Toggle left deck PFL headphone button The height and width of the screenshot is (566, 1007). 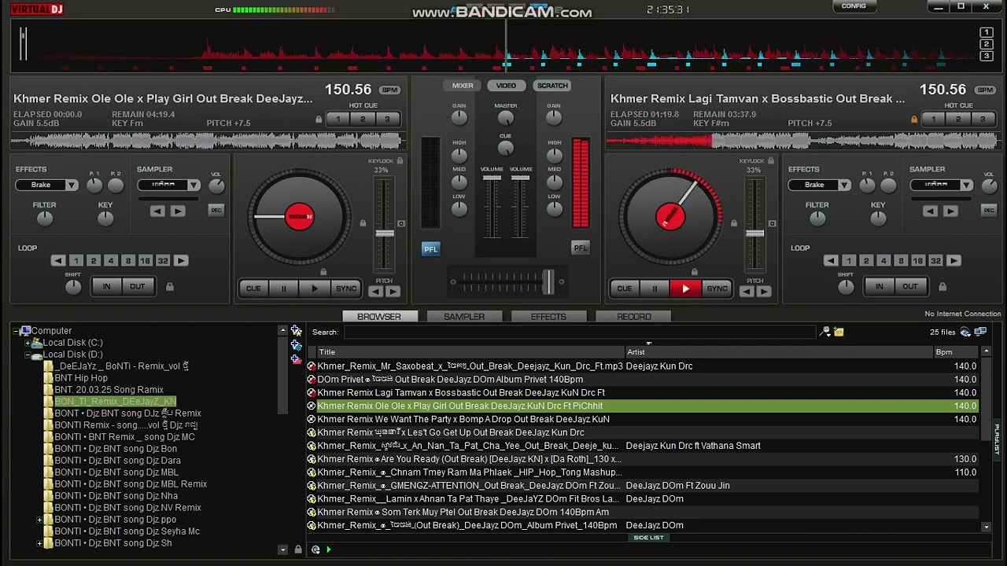point(430,248)
